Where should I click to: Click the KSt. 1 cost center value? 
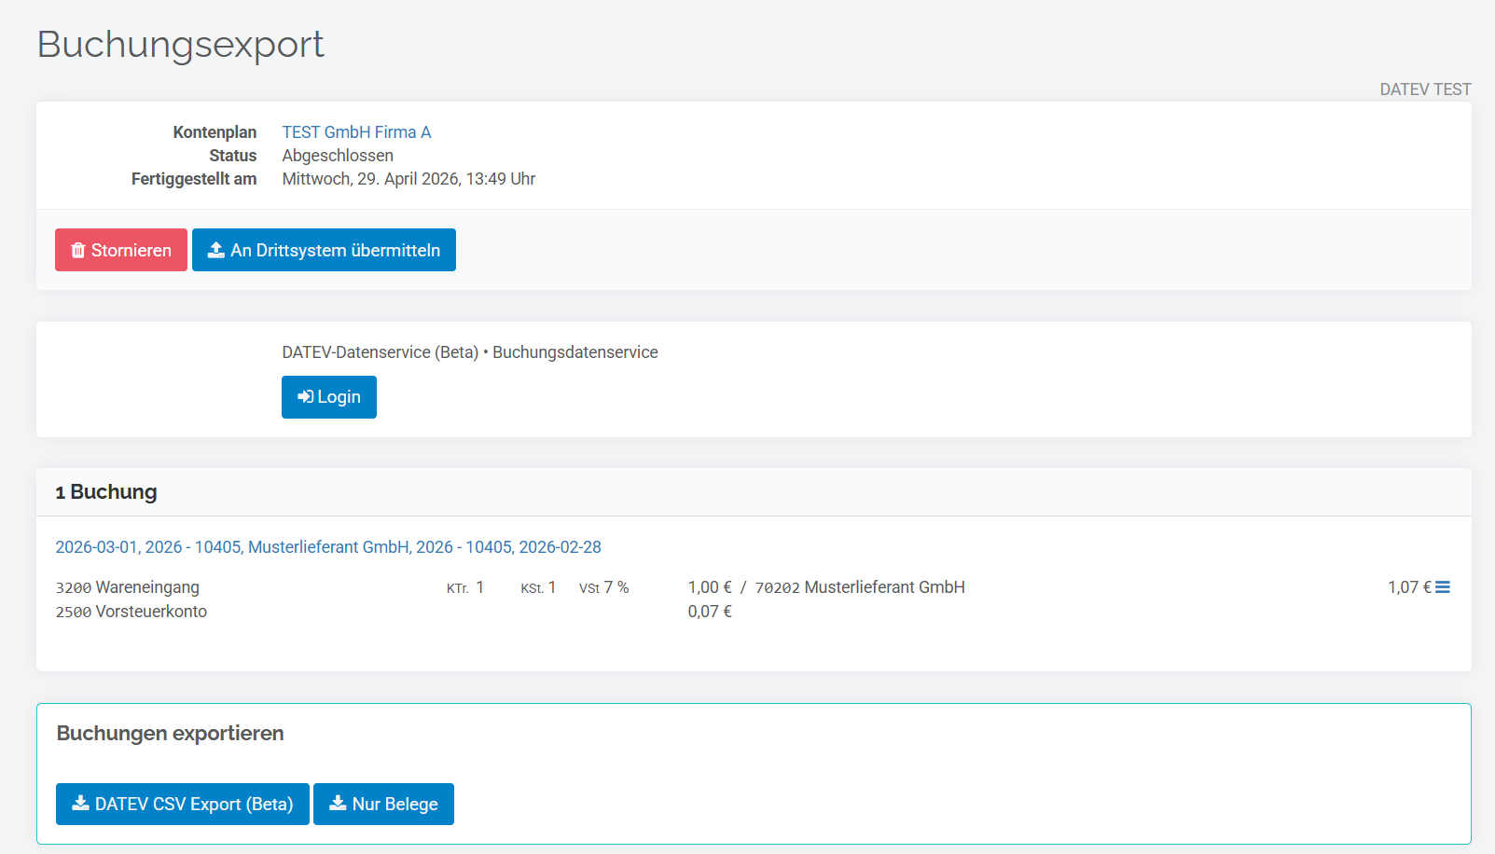point(538,587)
